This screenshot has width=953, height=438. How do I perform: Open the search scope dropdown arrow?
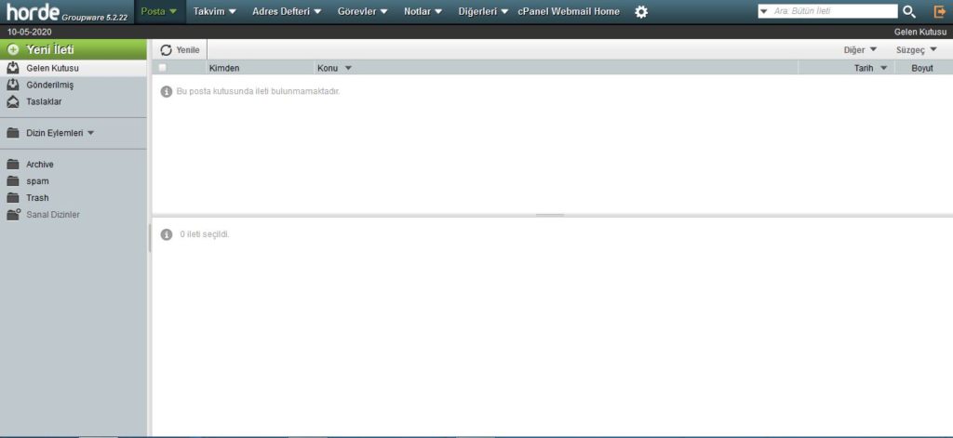(764, 11)
